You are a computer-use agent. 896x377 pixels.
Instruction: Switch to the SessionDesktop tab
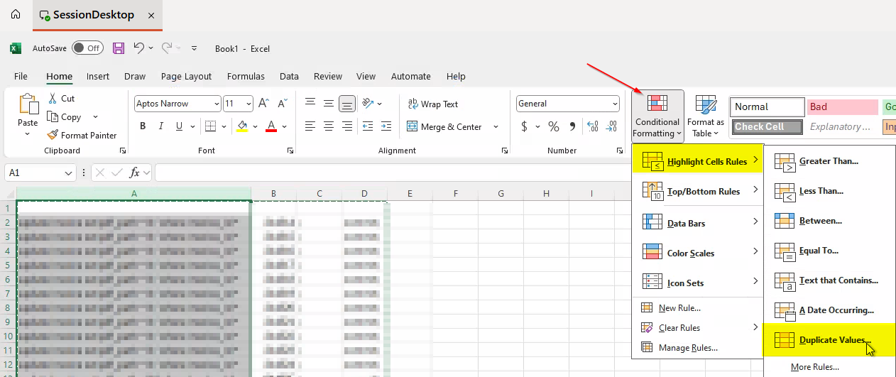(97, 15)
